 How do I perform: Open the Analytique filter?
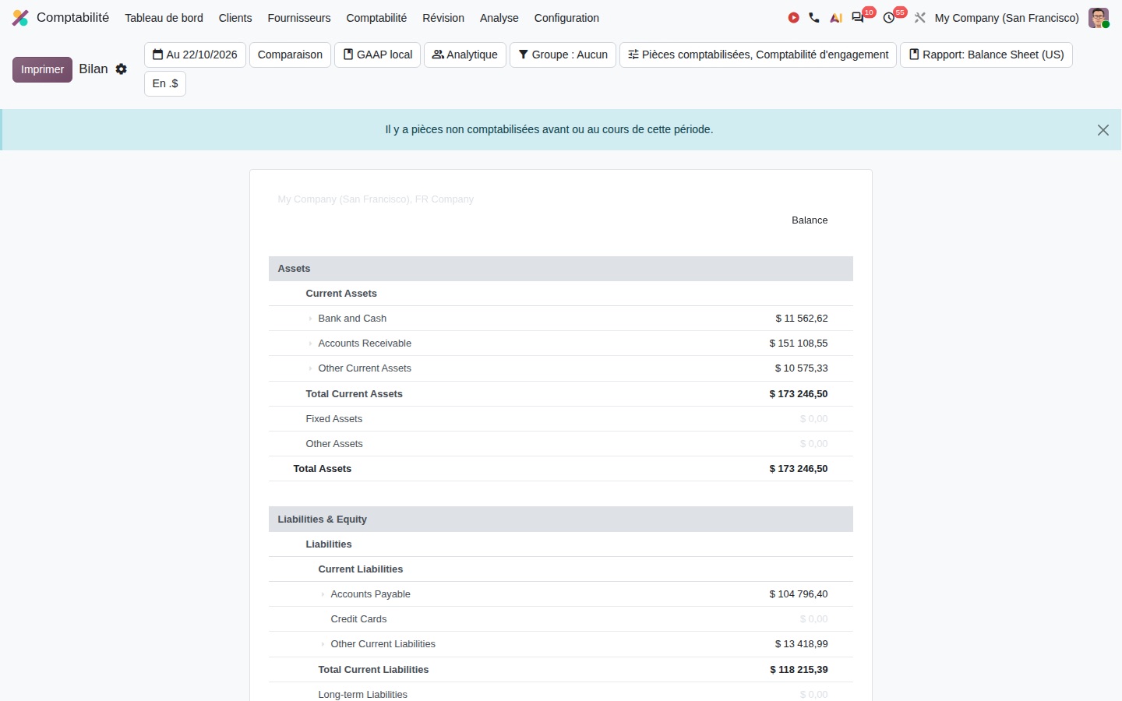point(465,55)
